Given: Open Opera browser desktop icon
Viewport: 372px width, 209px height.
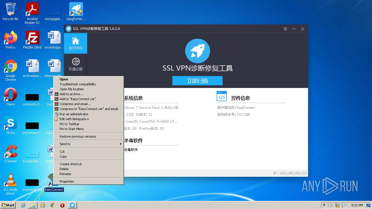Looking at the screenshot, I should click(x=10, y=97).
